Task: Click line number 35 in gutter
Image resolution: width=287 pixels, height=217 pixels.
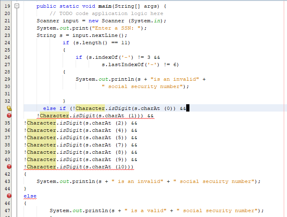Action: [7, 123]
